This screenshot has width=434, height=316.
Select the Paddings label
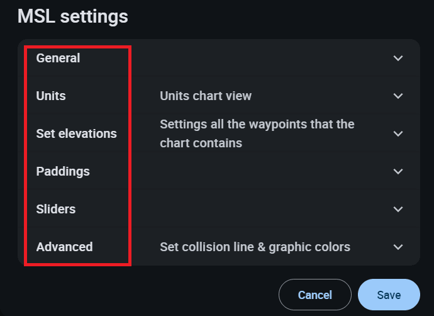[63, 171]
